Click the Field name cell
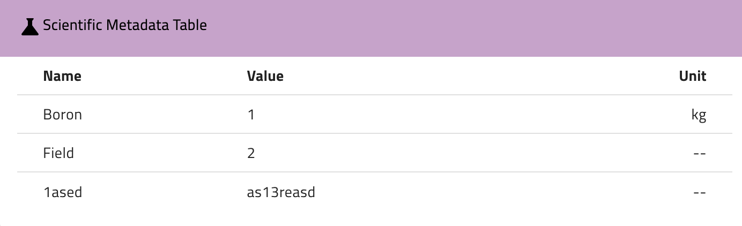 pyautogui.click(x=58, y=153)
